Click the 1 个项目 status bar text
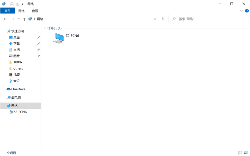Viewport: 250px width, 156px height. tap(10, 153)
